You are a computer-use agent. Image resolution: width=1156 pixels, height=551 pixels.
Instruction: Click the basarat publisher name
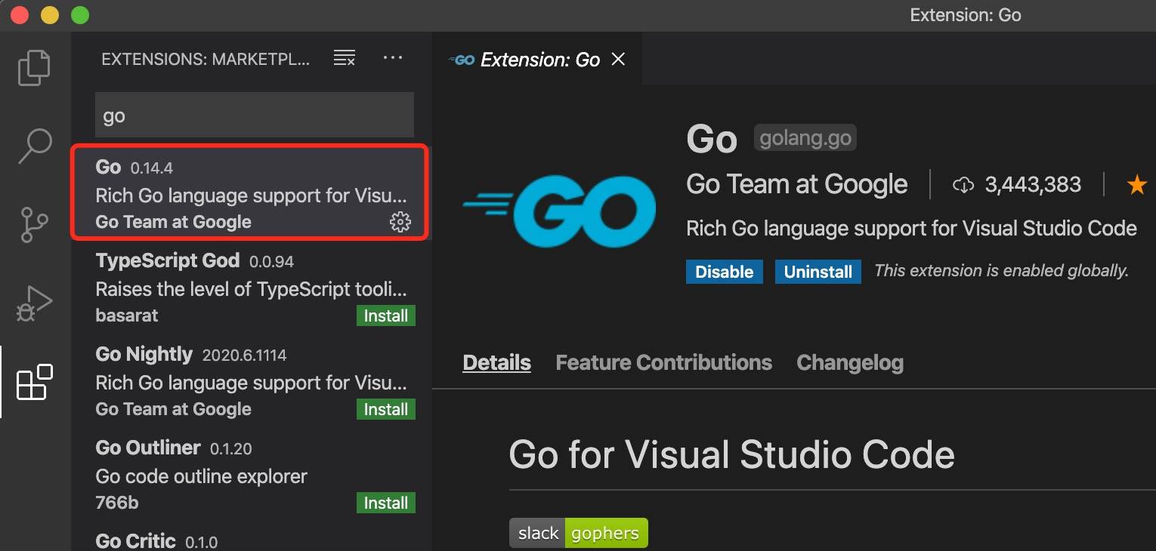[x=127, y=316]
